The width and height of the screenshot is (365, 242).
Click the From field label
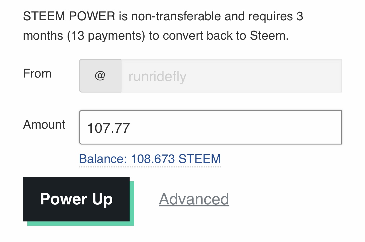click(x=37, y=73)
